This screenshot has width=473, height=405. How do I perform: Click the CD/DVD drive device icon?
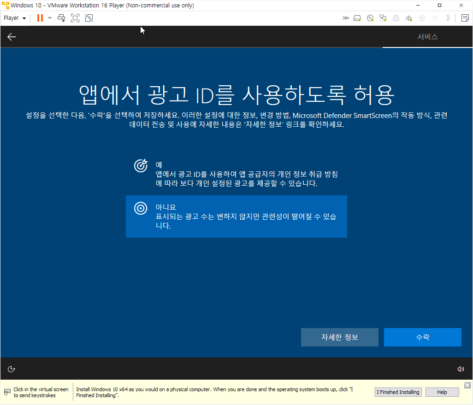(370, 18)
